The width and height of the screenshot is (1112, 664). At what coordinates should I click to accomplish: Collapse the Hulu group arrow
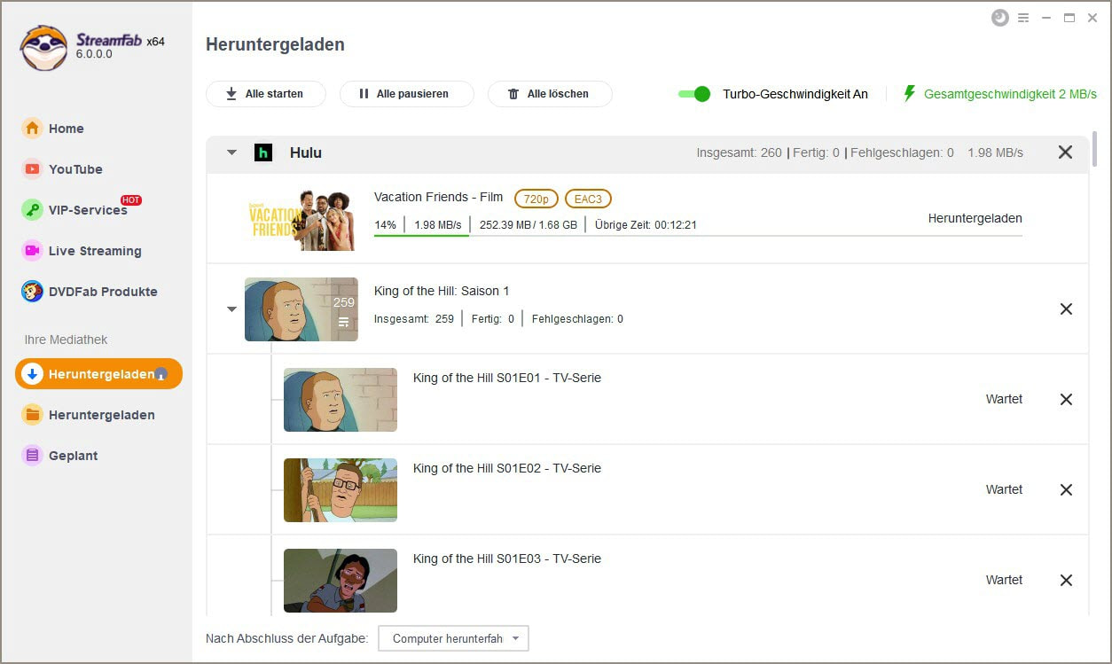[x=231, y=152]
